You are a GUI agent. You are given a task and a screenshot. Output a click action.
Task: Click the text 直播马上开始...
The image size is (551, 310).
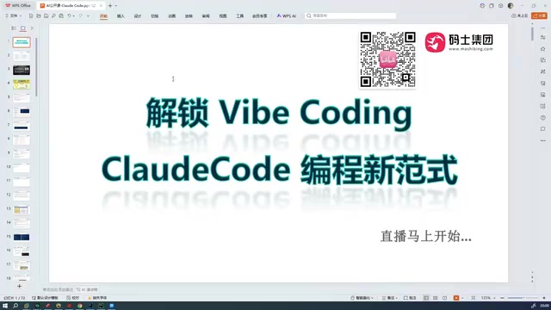tap(425, 236)
